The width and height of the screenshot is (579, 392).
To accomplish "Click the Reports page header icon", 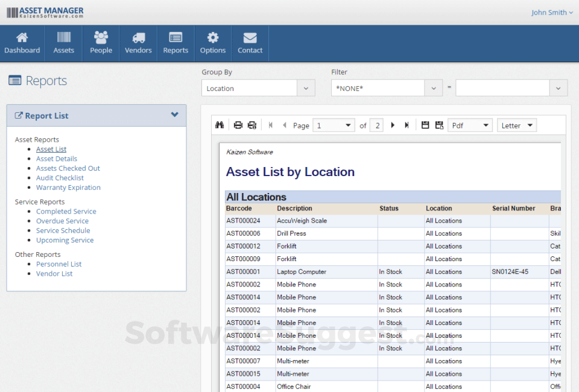I will 16,80.
